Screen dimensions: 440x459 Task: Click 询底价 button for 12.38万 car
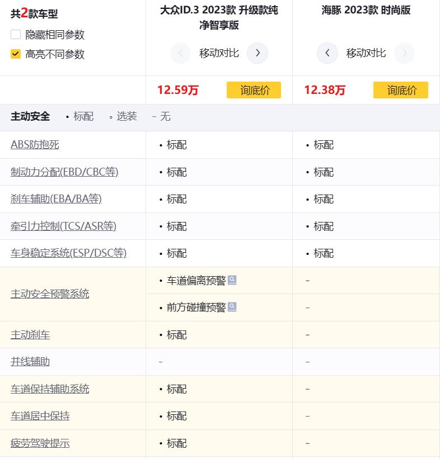click(x=401, y=90)
